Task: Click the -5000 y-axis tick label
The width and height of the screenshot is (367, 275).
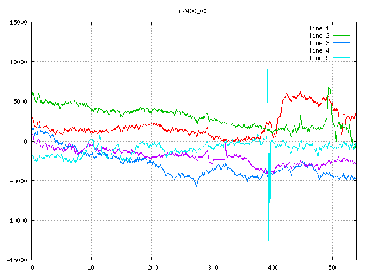Action: click(18, 181)
